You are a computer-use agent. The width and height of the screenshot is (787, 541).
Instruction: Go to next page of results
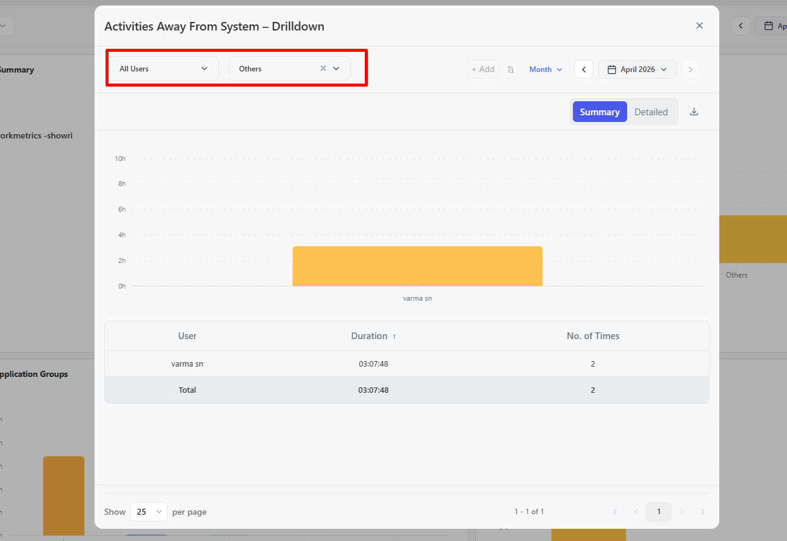(682, 512)
